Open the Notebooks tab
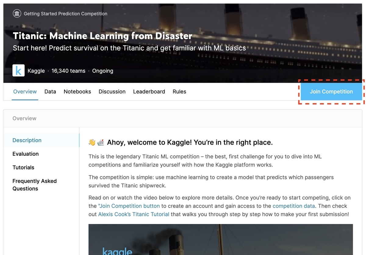 (x=77, y=92)
